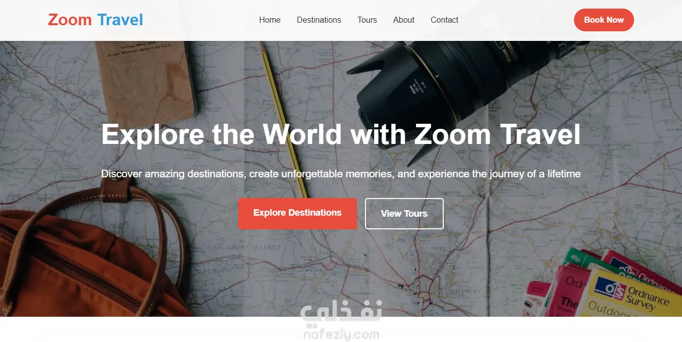Viewport: 682px width, 342px height.
Task: Go to the Home nav link
Action: 270,20
